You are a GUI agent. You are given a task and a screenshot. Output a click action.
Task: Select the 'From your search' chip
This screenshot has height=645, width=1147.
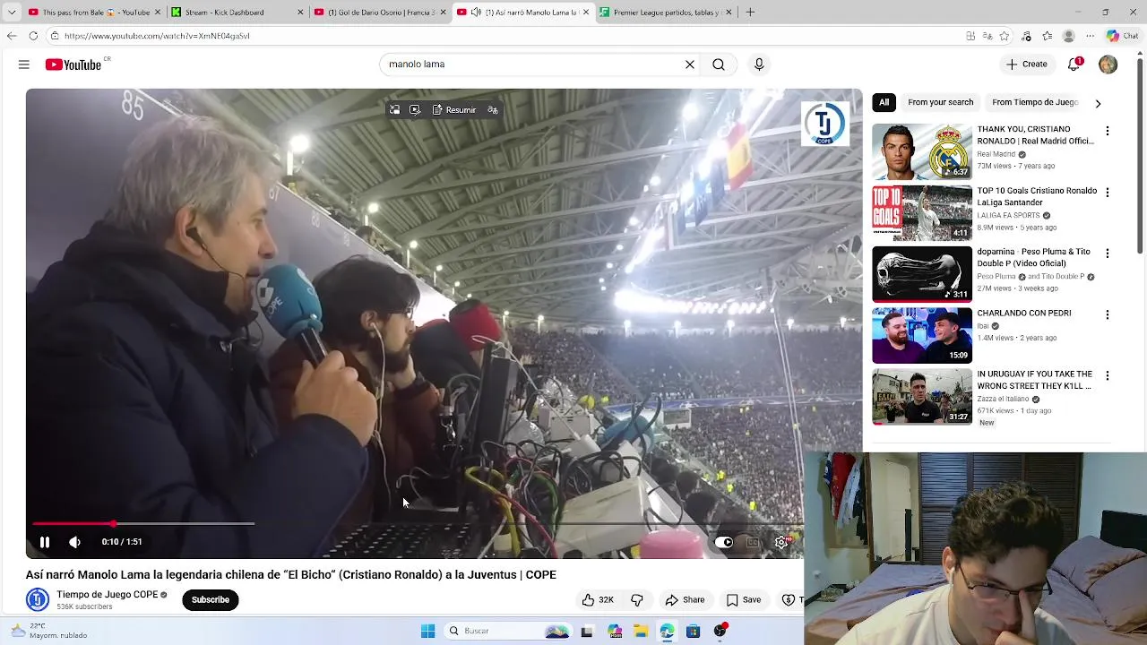click(940, 102)
